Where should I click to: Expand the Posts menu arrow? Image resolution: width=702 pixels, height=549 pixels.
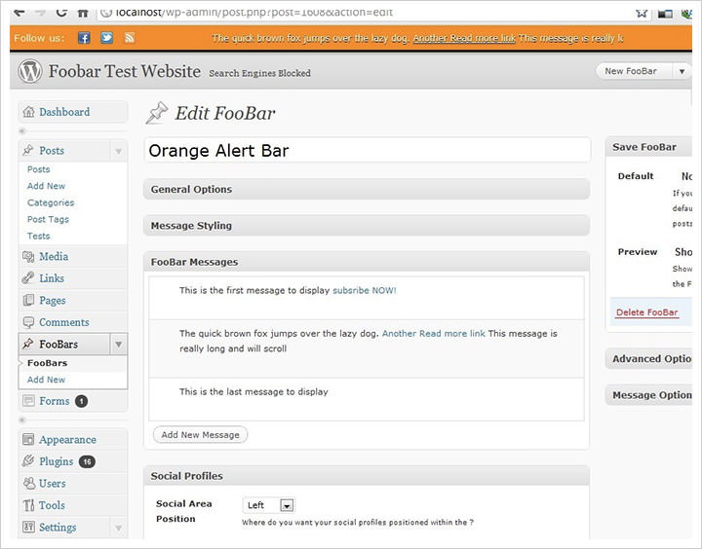[119, 151]
